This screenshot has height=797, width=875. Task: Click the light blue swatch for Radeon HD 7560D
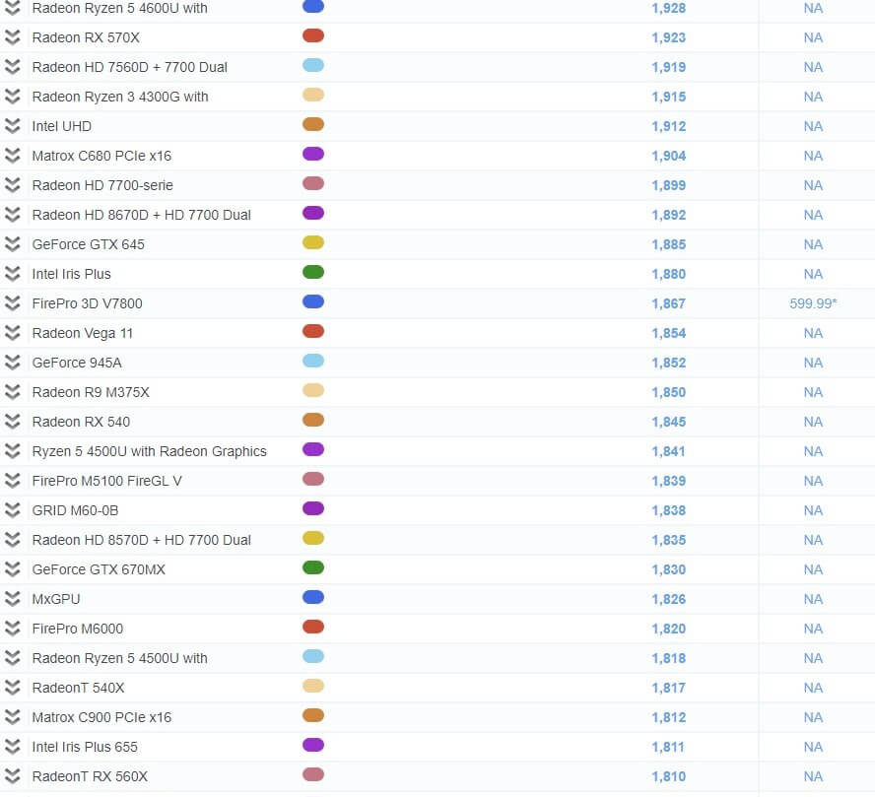pos(313,65)
